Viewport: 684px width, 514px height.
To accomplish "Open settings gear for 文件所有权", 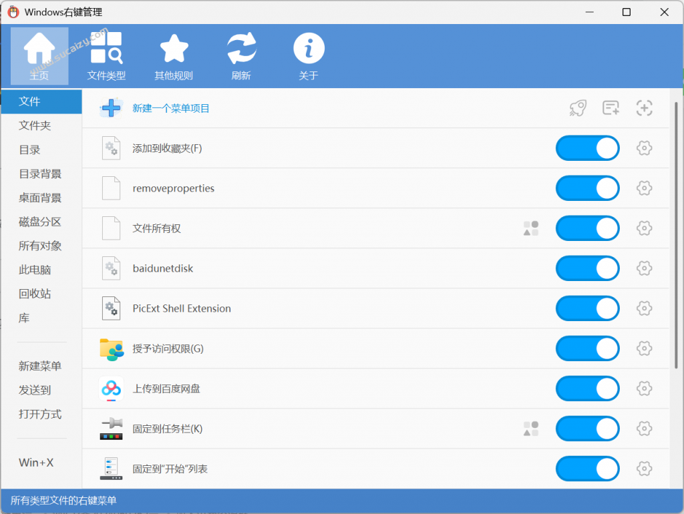I will tap(645, 228).
